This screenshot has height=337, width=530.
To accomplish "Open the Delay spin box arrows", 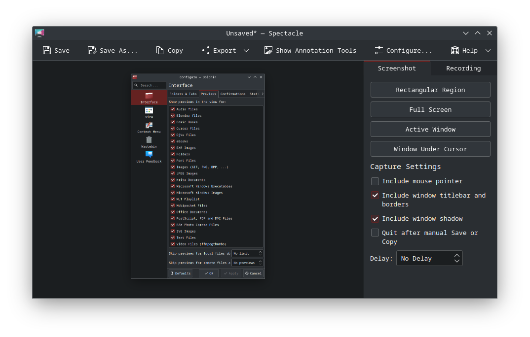I will pyautogui.click(x=456, y=258).
